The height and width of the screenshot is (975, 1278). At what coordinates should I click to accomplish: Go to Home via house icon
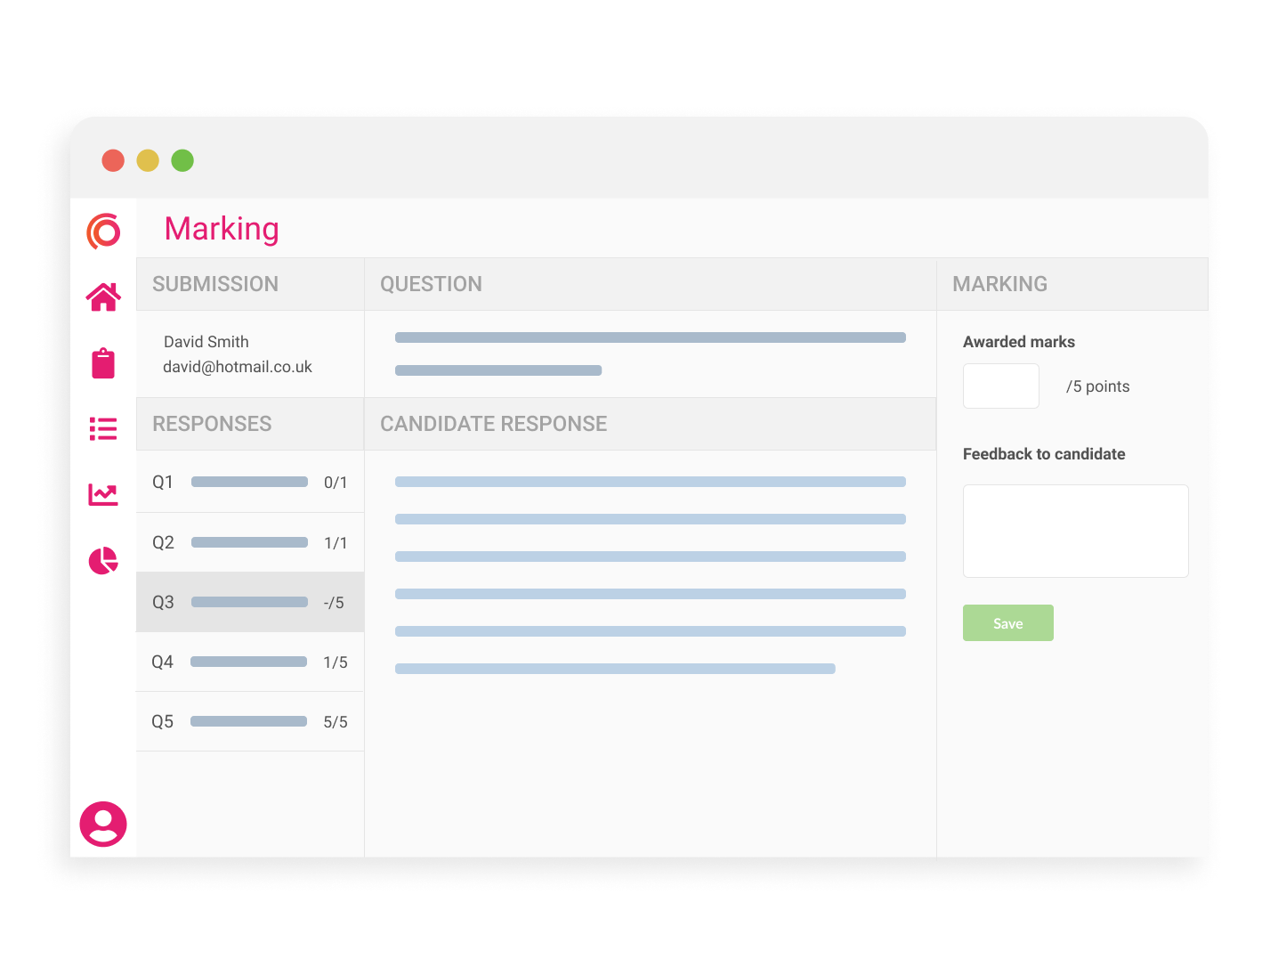click(103, 297)
